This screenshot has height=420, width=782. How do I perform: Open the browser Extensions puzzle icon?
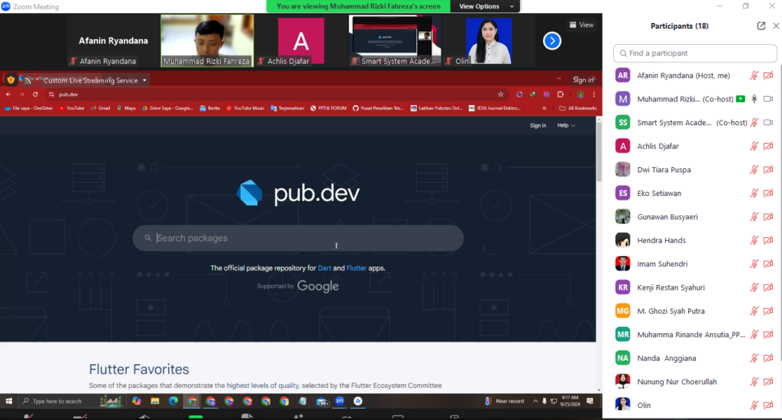coord(561,95)
